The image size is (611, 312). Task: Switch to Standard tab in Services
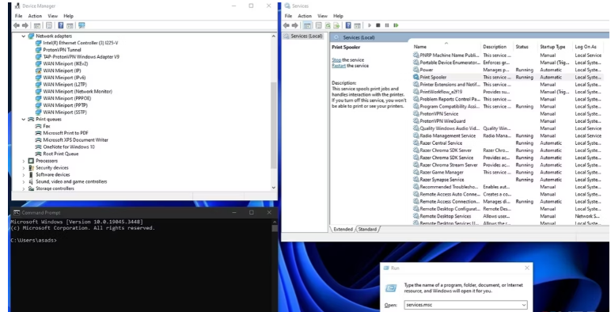[367, 230]
